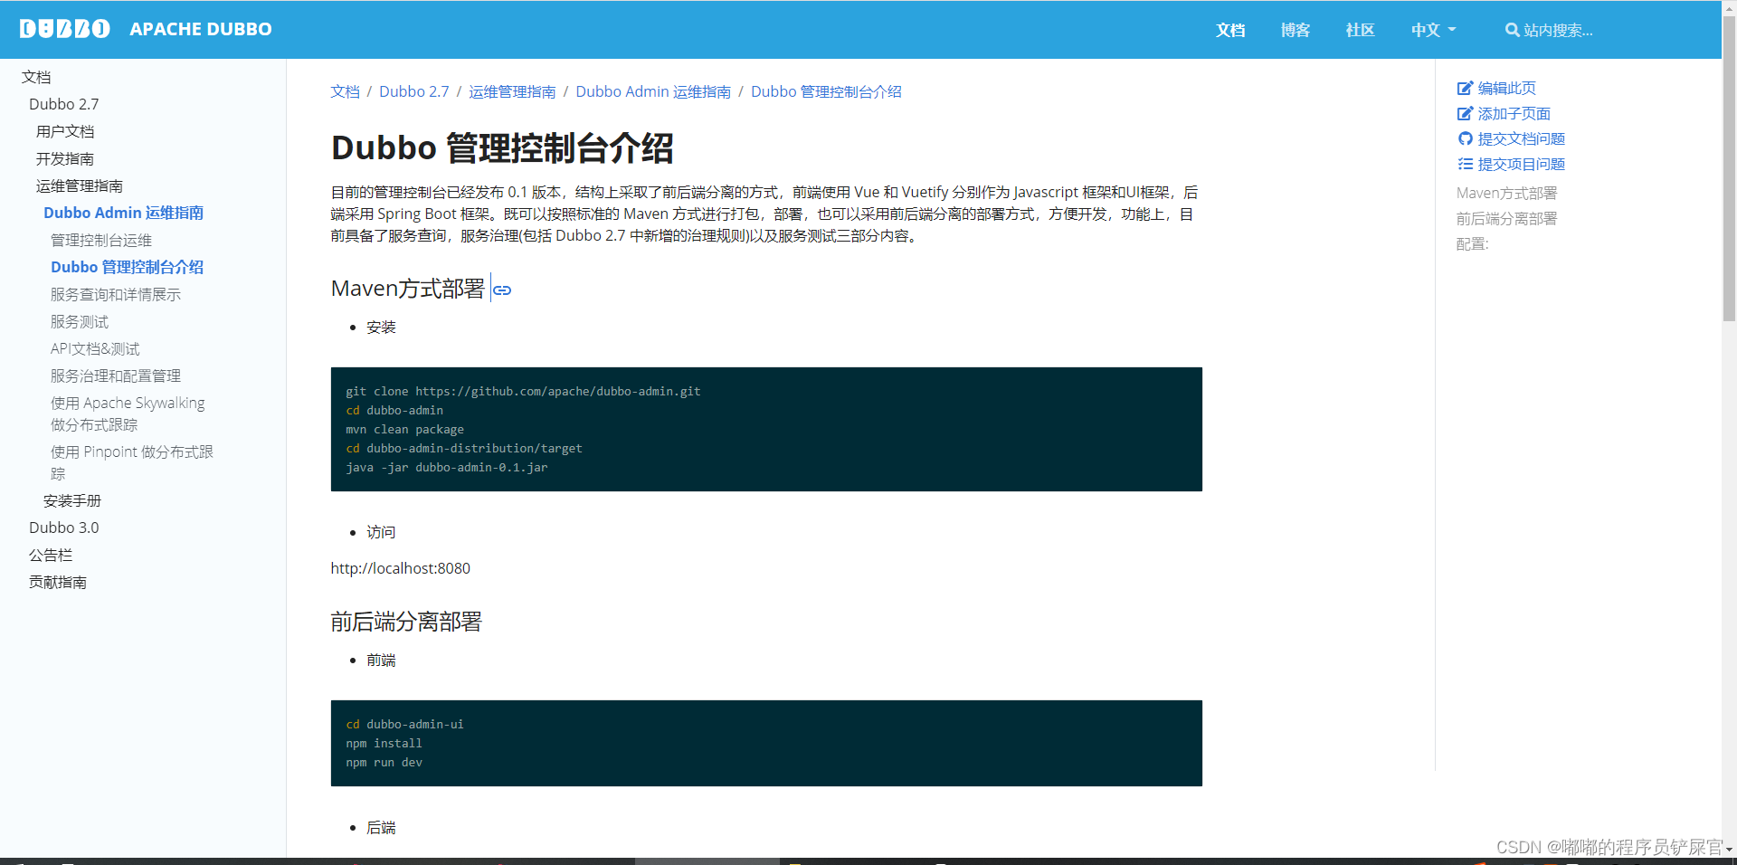Expand Dubbo 2.7 in the sidebar
The height and width of the screenshot is (865, 1737).
click(x=63, y=104)
